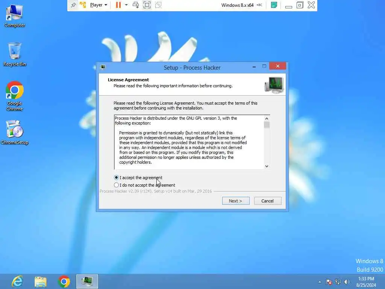
Task: Select 'I accept the agreement' option
Action: tap(138, 178)
